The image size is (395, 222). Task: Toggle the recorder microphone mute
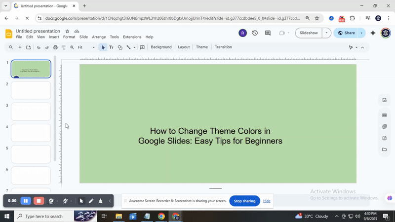[65, 201]
